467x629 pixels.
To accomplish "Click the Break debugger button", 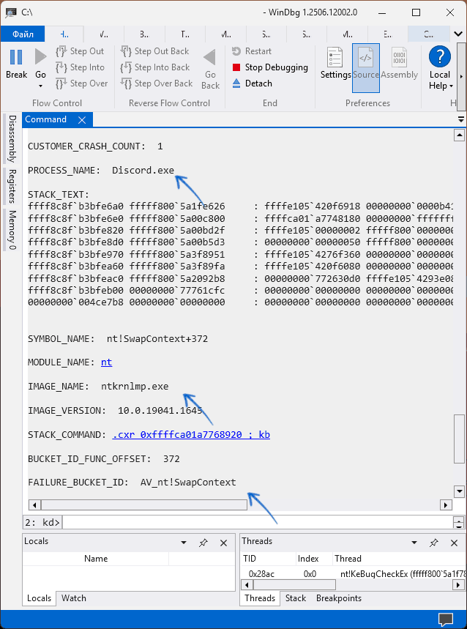I will [16, 63].
